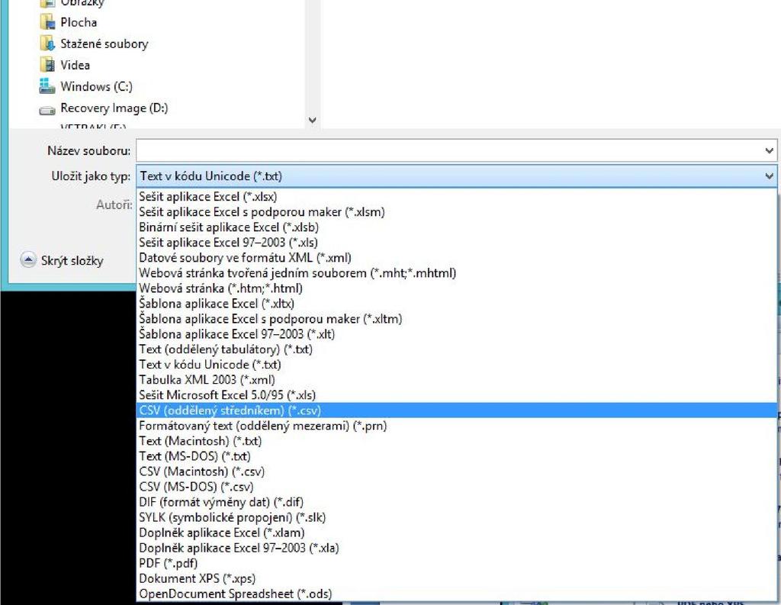Select Text (Macintosh) (*.txt)
The image size is (781, 605).
pyautogui.click(x=456, y=441)
